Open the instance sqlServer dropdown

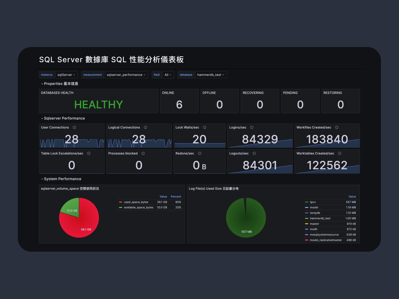click(66, 75)
